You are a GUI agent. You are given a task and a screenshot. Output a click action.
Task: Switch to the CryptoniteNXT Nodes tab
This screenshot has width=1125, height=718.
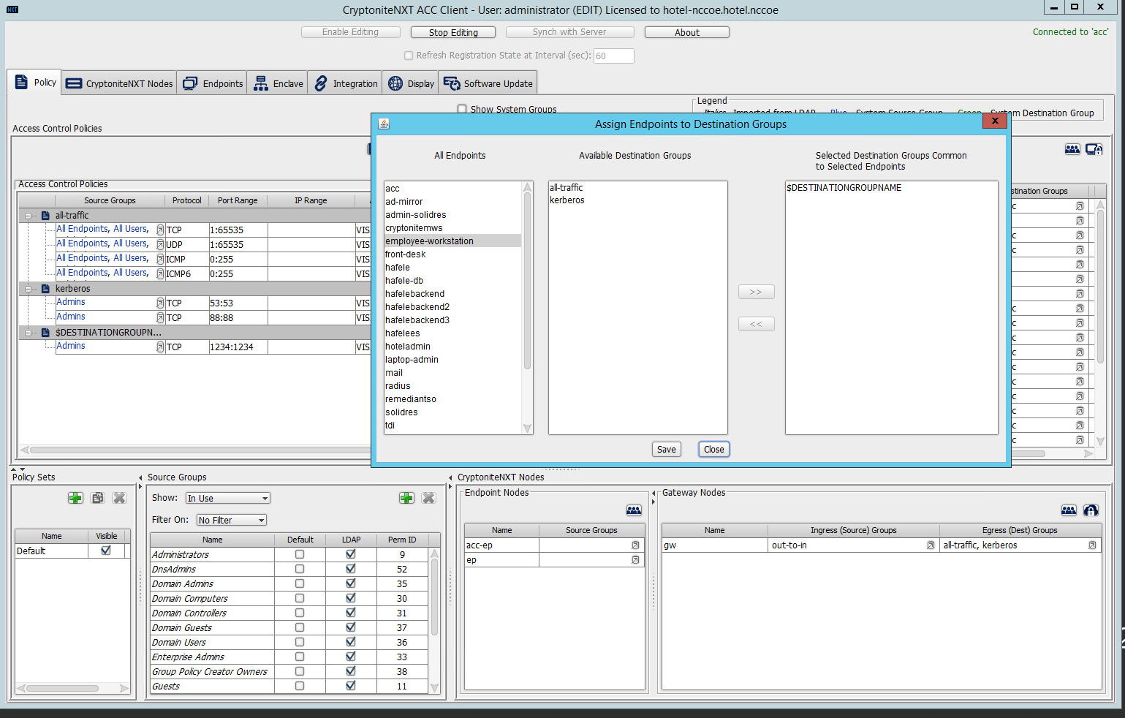point(119,83)
